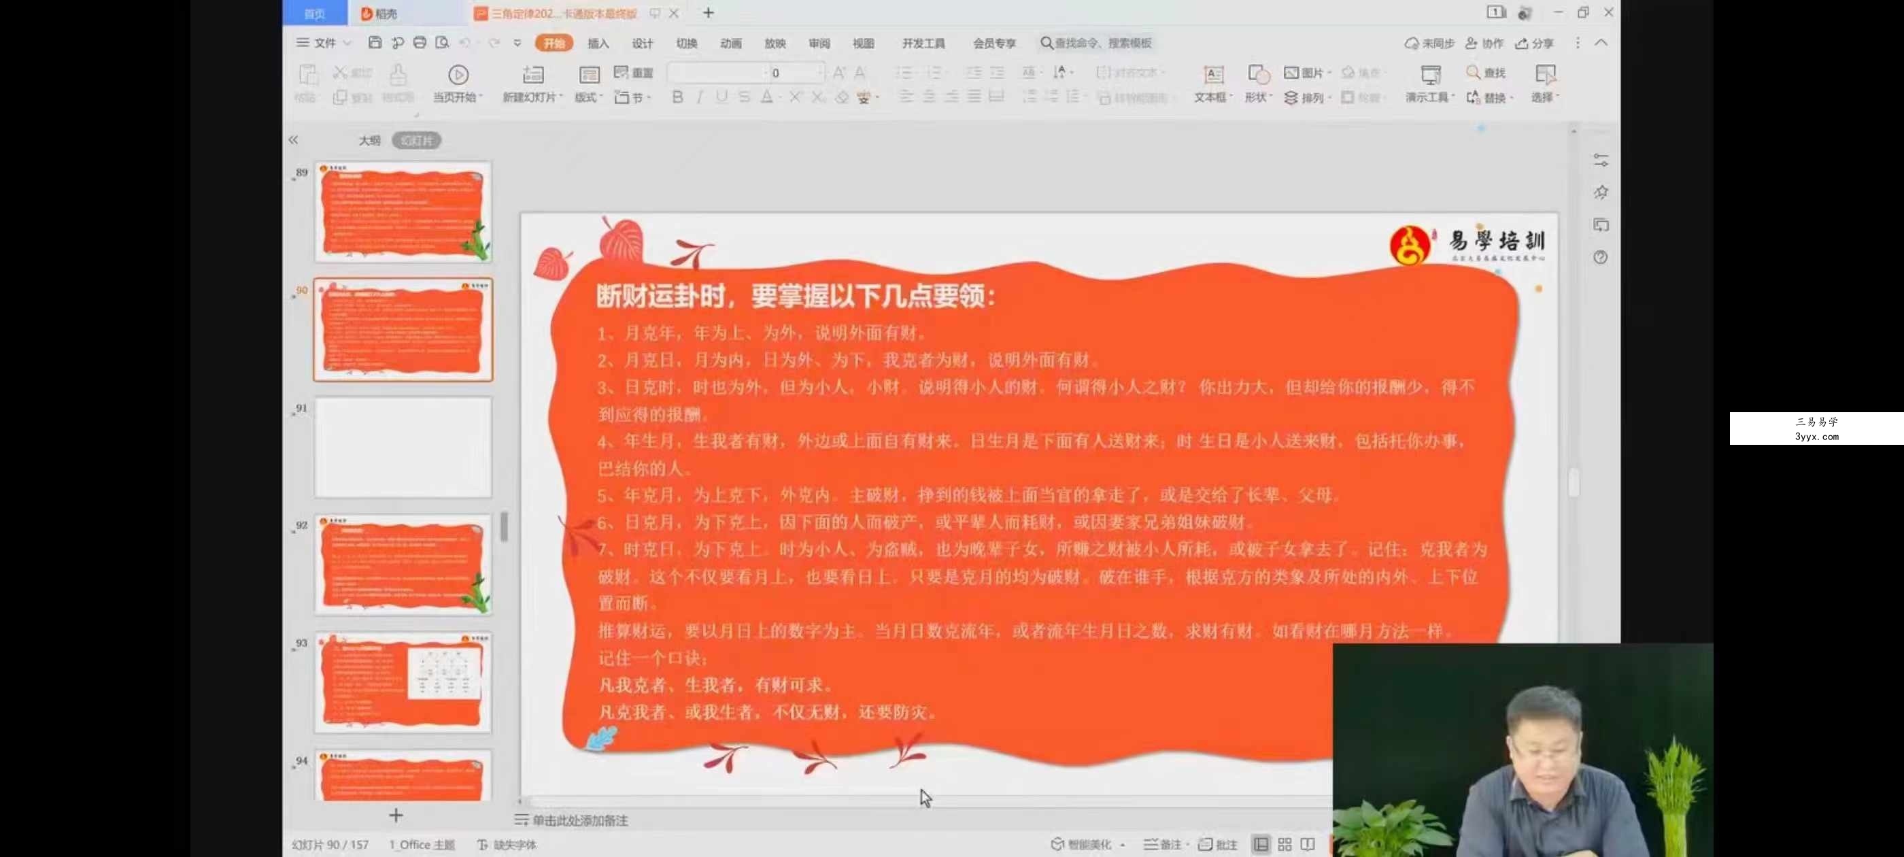Click the Undo arrow icon
This screenshot has height=857, width=1904.
click(465, 43)
